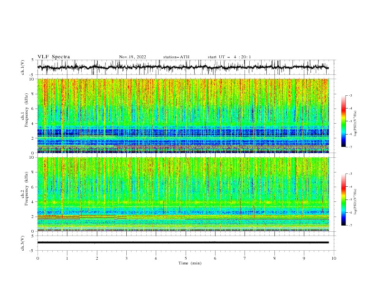Click tick label "9" on the Time axis
376x290 pixels.
(304, 258)
